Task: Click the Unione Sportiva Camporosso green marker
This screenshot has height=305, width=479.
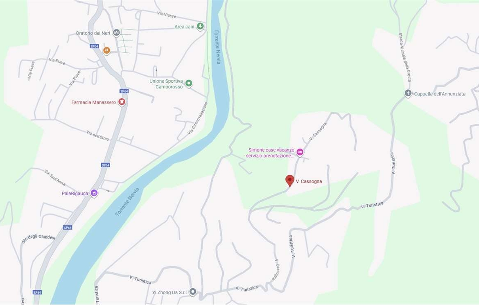Action: [189, 83]
